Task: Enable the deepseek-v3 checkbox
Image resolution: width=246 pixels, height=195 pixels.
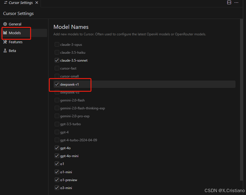Action: point(57,92)
